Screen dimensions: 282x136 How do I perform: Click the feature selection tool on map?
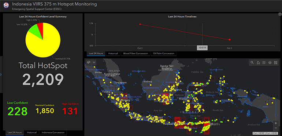tap(88, 62)
